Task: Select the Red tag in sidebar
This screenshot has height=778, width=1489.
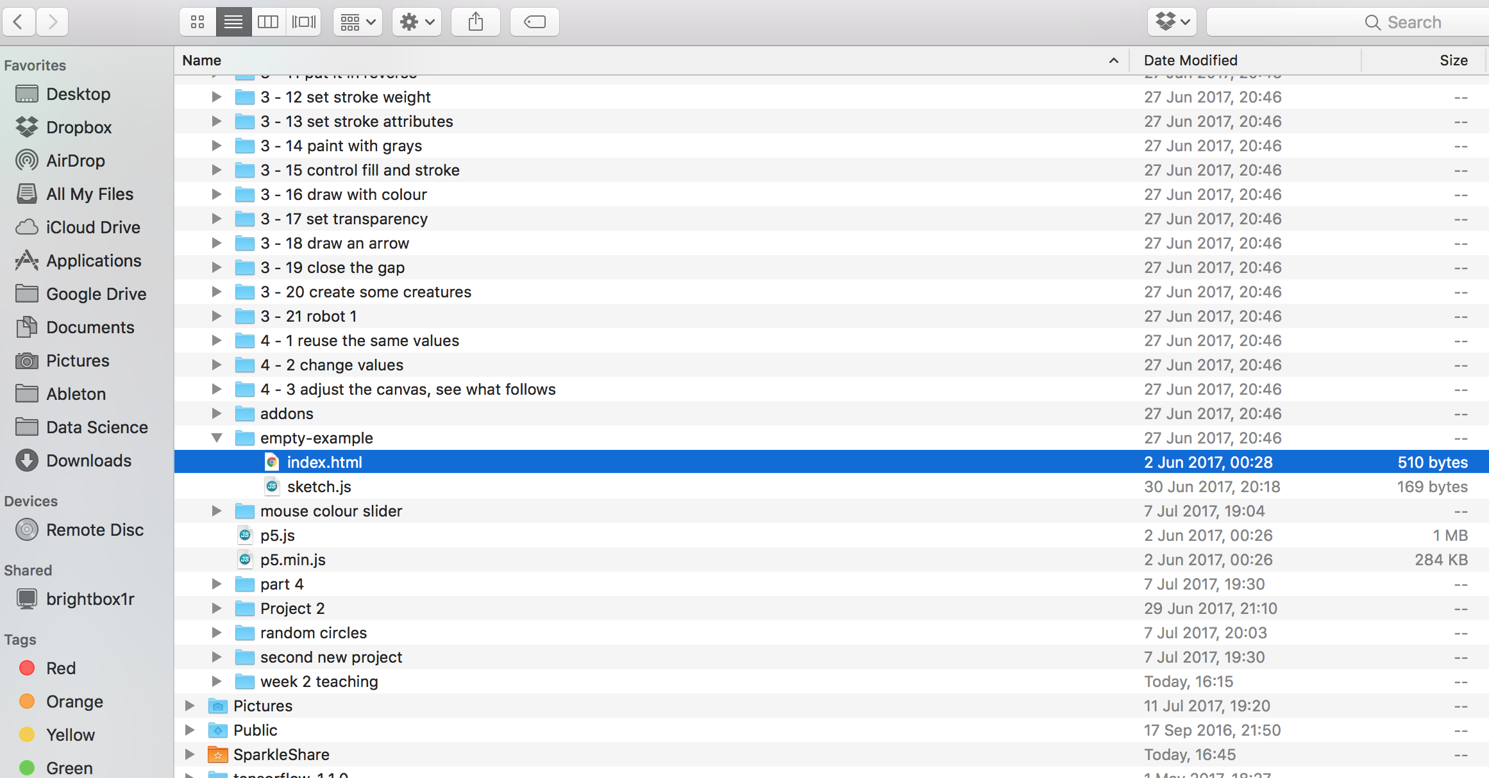Action: [61, 668]
